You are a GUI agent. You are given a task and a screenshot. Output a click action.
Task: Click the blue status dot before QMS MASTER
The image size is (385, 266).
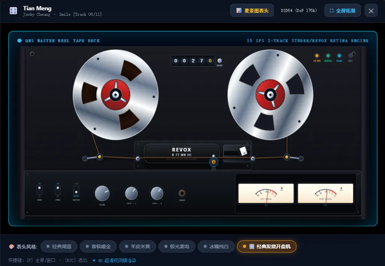(x=20, y=41)
